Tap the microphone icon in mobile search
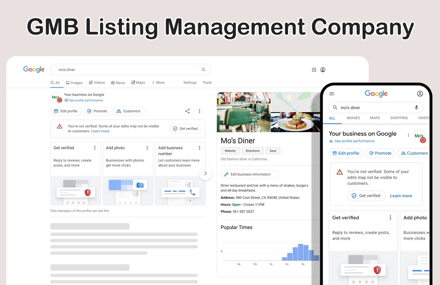 (x=416, y=107)
